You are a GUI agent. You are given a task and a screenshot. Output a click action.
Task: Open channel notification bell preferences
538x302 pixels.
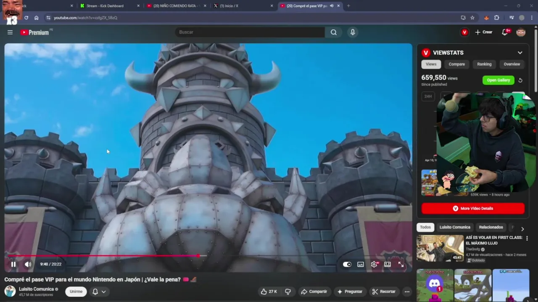click(99, 292)
